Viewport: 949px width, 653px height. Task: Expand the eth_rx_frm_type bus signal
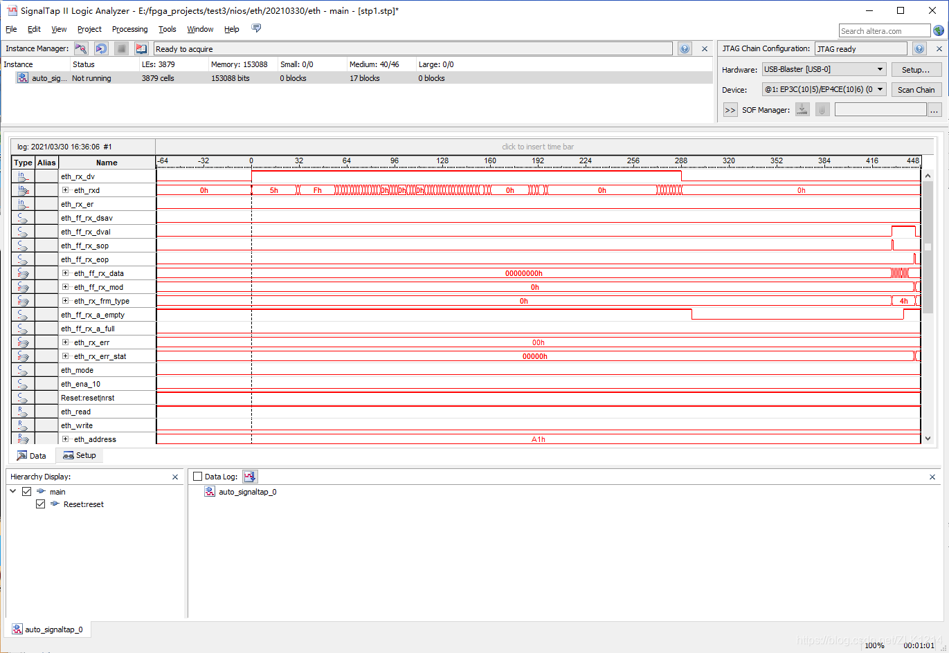pos(66,301)
